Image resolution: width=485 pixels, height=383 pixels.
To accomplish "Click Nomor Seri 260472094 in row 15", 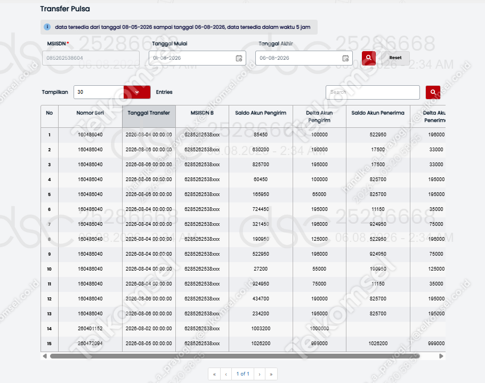I will (90, 344).
